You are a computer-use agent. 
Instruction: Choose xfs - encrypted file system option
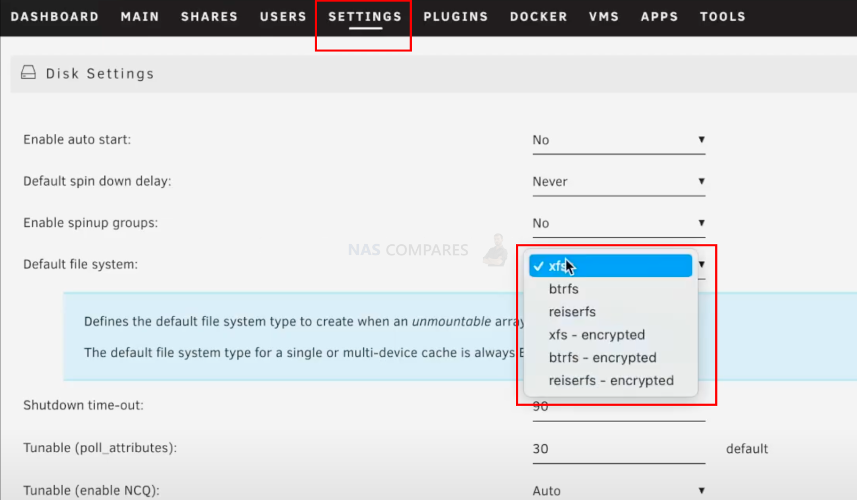[596, 334]
